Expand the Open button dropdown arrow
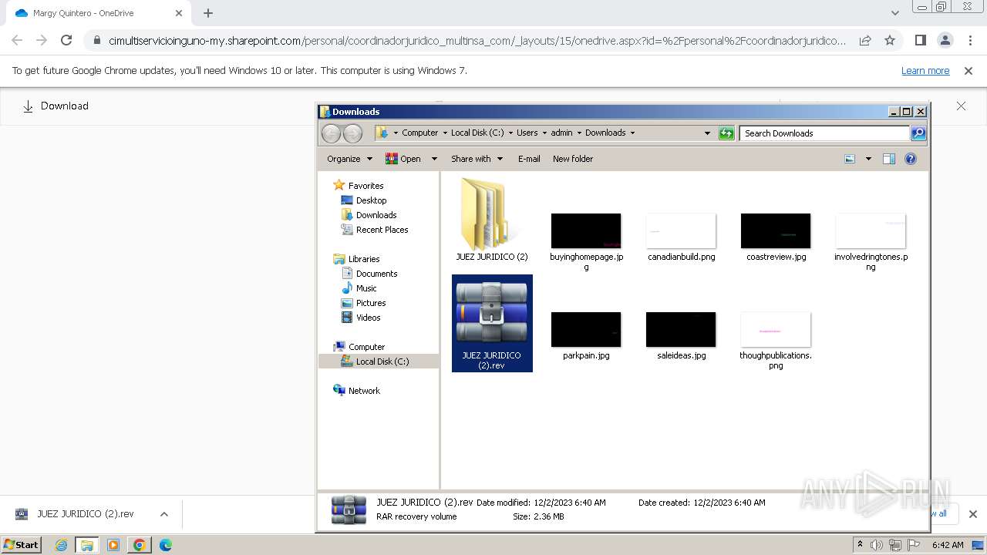This screenshot has width=987, height=555. coord(434,159)
